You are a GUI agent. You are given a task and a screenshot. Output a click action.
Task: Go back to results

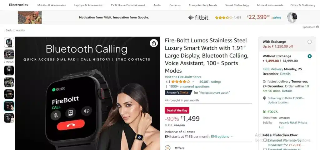tap(14, 30)
